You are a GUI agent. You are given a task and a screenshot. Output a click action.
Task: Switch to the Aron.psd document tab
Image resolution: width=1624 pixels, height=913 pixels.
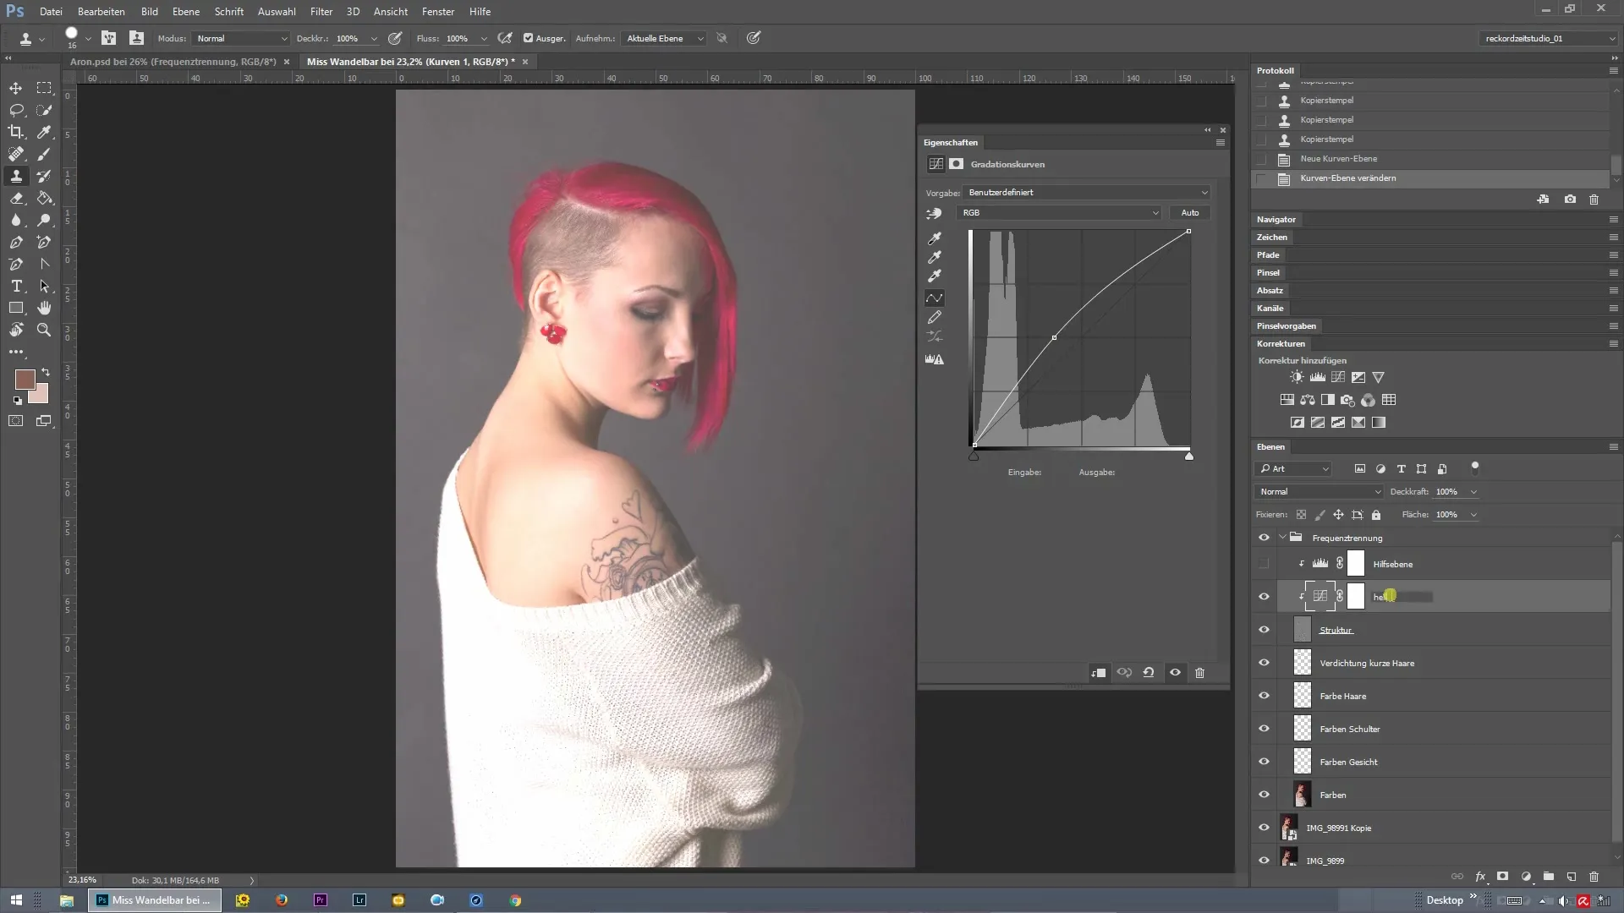pos(173,62)
